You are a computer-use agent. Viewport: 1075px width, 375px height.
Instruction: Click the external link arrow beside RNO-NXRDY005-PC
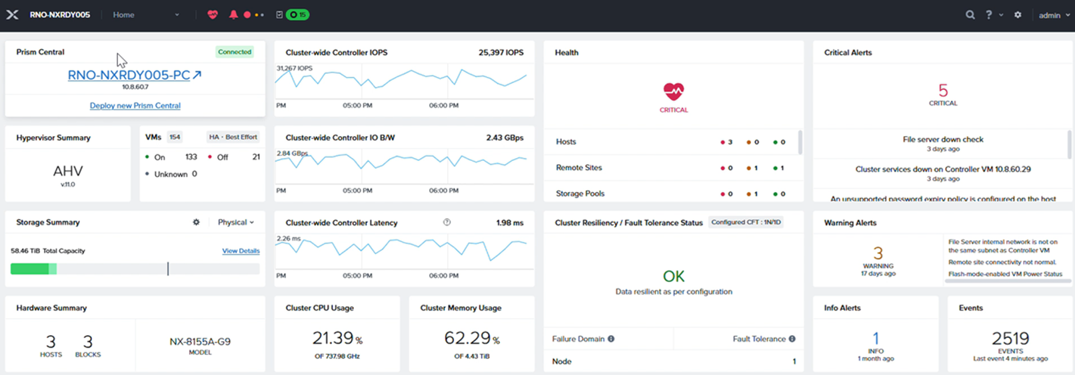click(197, 75)
